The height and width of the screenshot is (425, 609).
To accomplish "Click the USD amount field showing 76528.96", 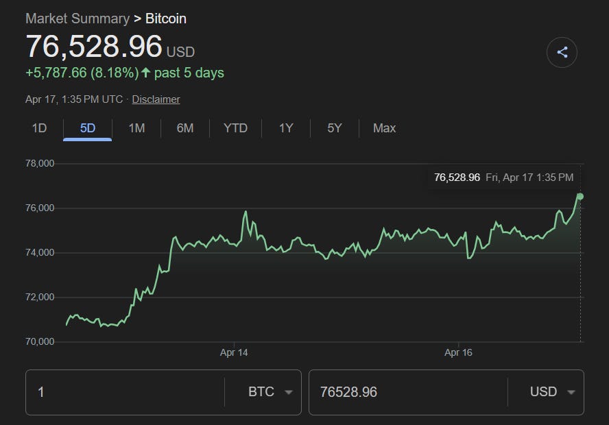I will (408, 392).
